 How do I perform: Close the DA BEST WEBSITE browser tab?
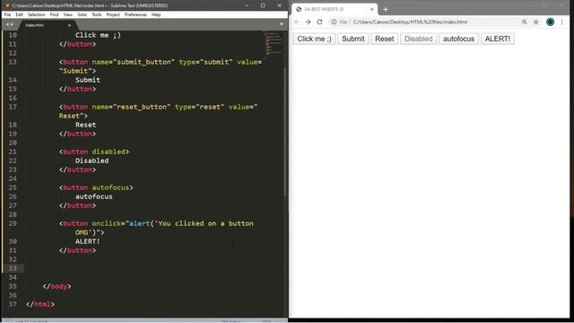(x=372, y=9)
